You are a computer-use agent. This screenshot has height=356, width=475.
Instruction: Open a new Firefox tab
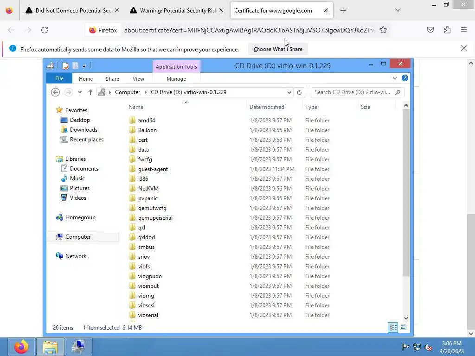pos(343,11)
